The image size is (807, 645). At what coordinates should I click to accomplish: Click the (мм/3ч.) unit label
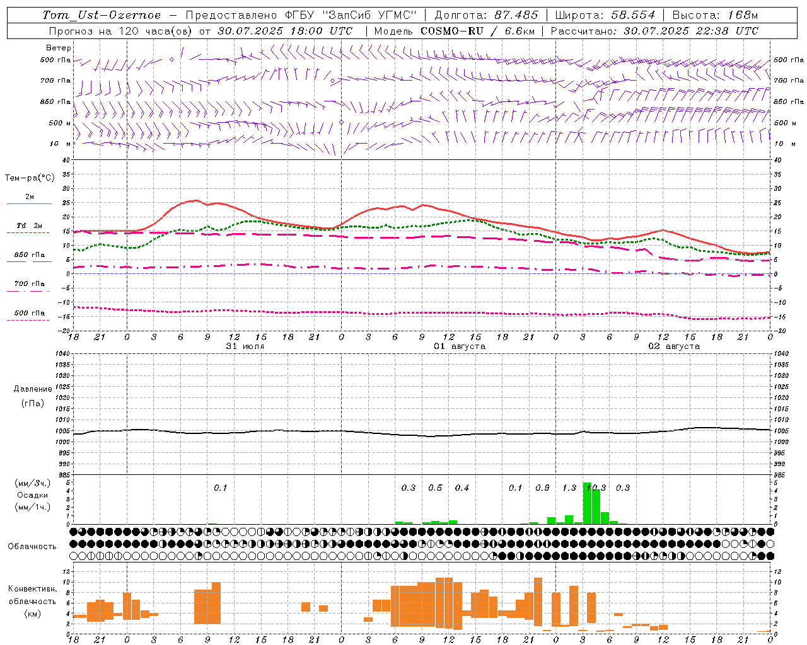(x=32, y=483)
